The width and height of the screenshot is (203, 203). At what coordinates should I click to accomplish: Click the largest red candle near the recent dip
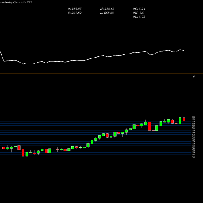(149, 126)
